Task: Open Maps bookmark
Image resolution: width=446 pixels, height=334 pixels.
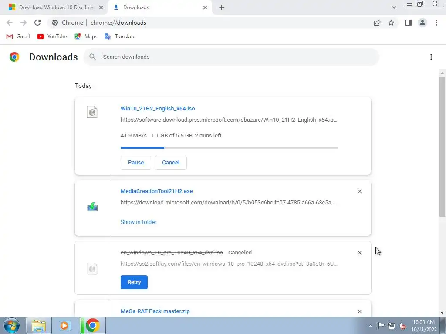Action: click(86, 37)
